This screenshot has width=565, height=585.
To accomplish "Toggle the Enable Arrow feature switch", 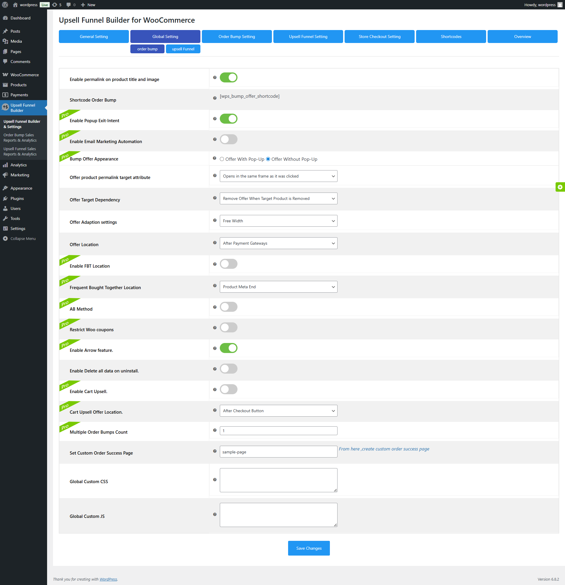I will (x=229, y=348).
